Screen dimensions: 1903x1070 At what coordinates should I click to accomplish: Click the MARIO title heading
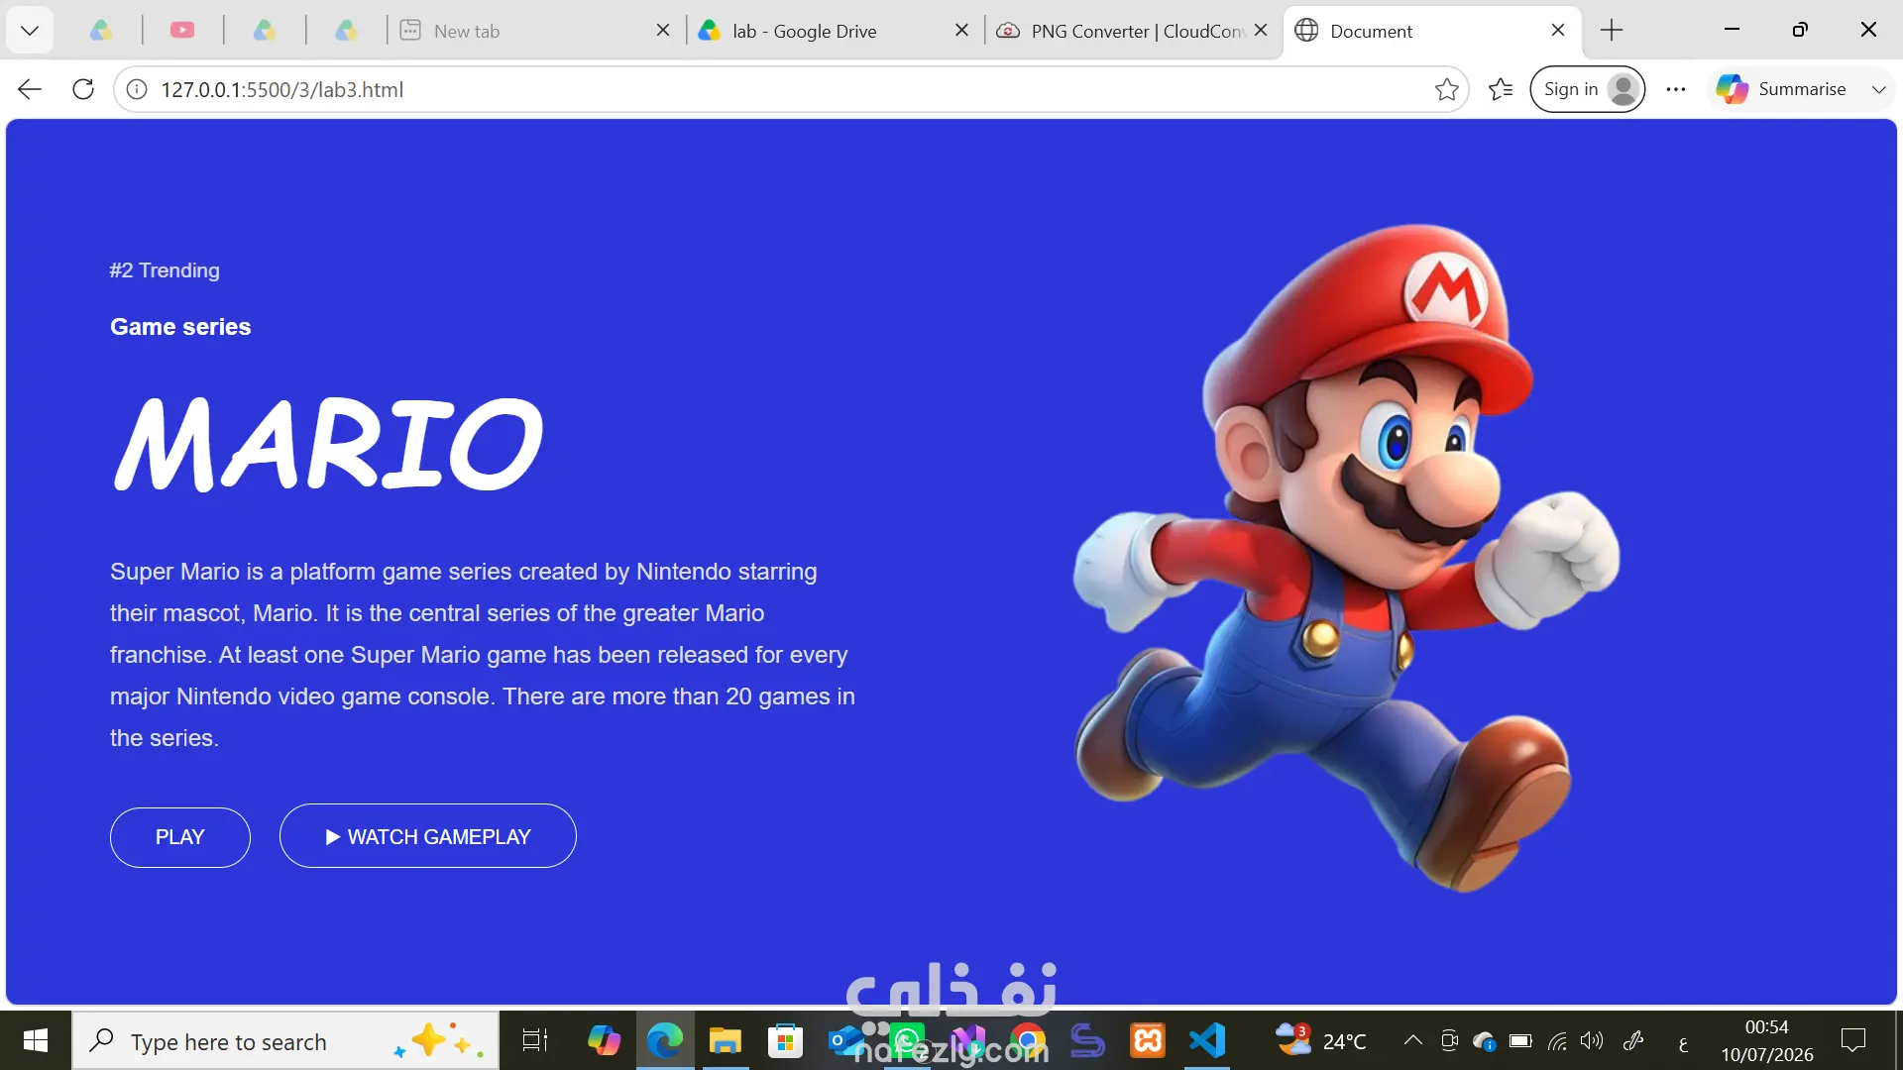click(328, 444)
